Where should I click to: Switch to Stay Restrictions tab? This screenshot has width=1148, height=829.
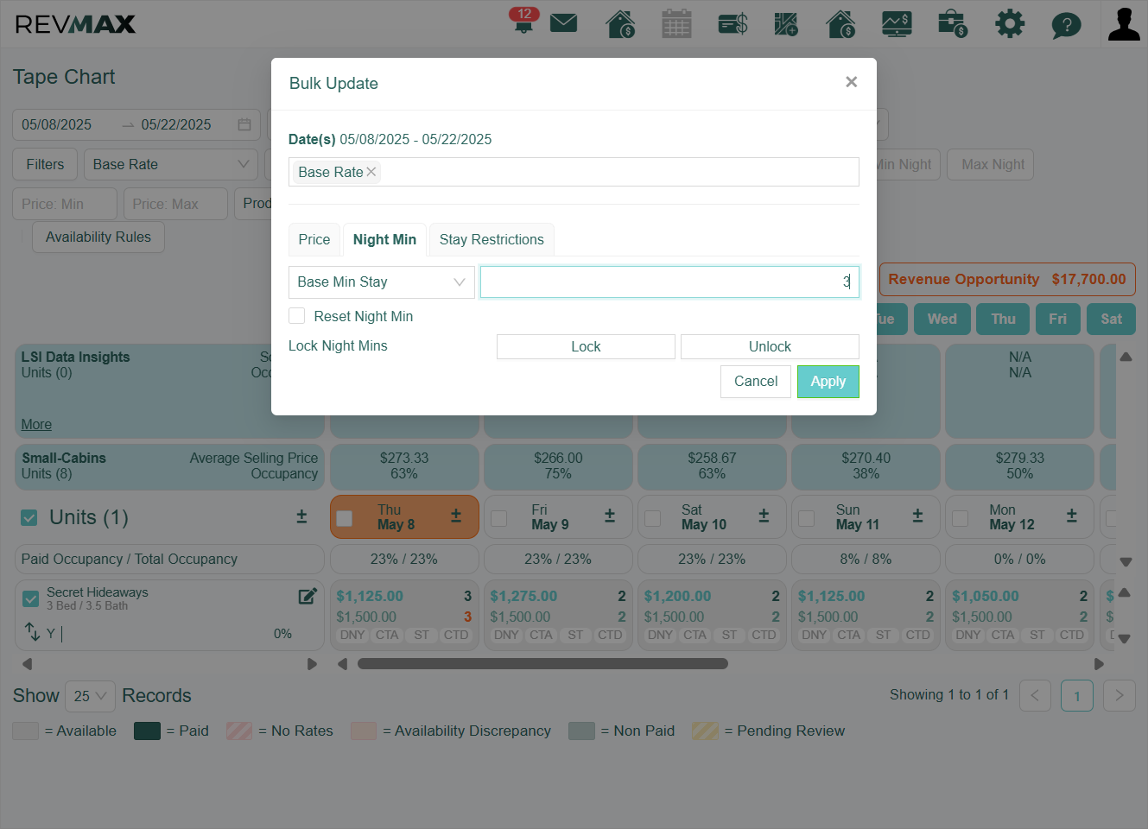coord(492,239)
